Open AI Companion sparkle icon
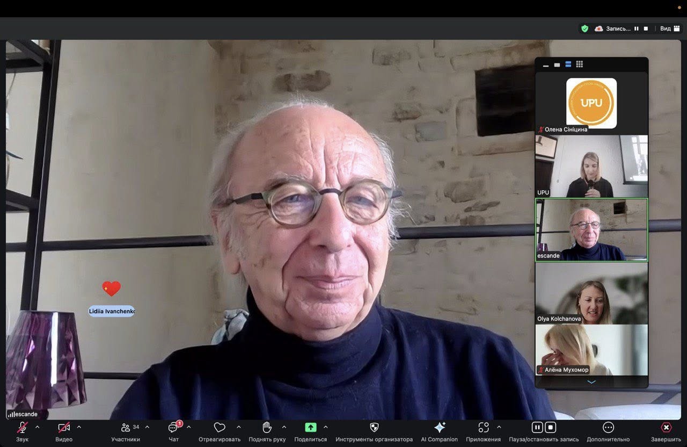 440,428
